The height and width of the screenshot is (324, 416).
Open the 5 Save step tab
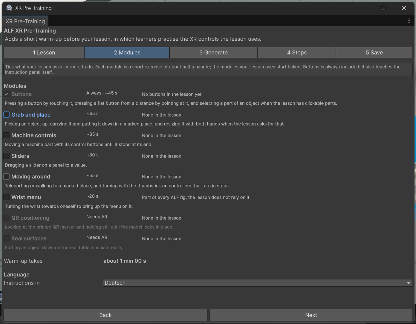pos(374,53)
